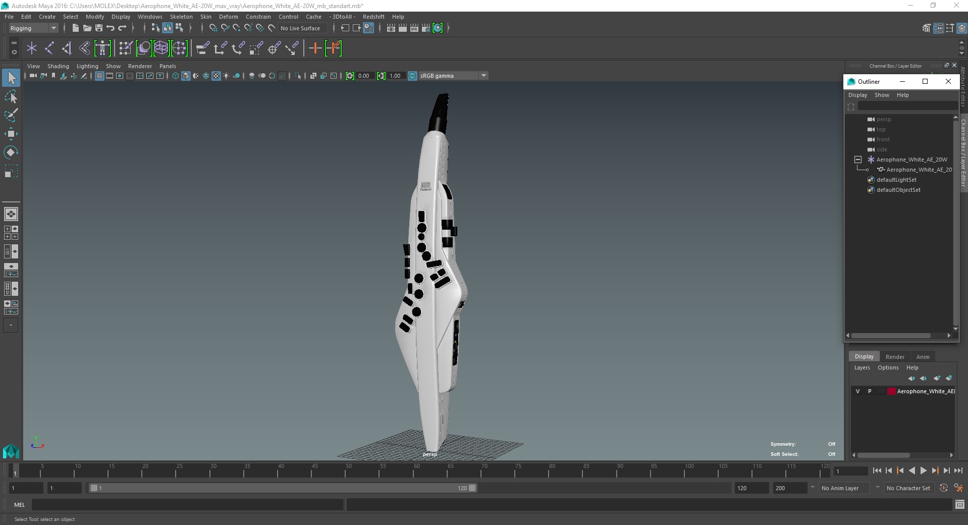Create a locator from the Rigging shelf

(x=32, y=48)
